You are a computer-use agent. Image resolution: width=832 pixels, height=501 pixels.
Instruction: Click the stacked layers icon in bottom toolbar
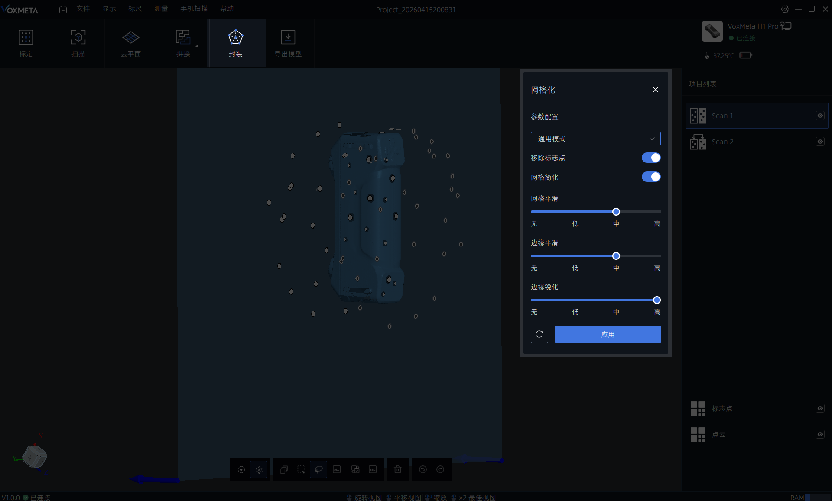(284, 470)
